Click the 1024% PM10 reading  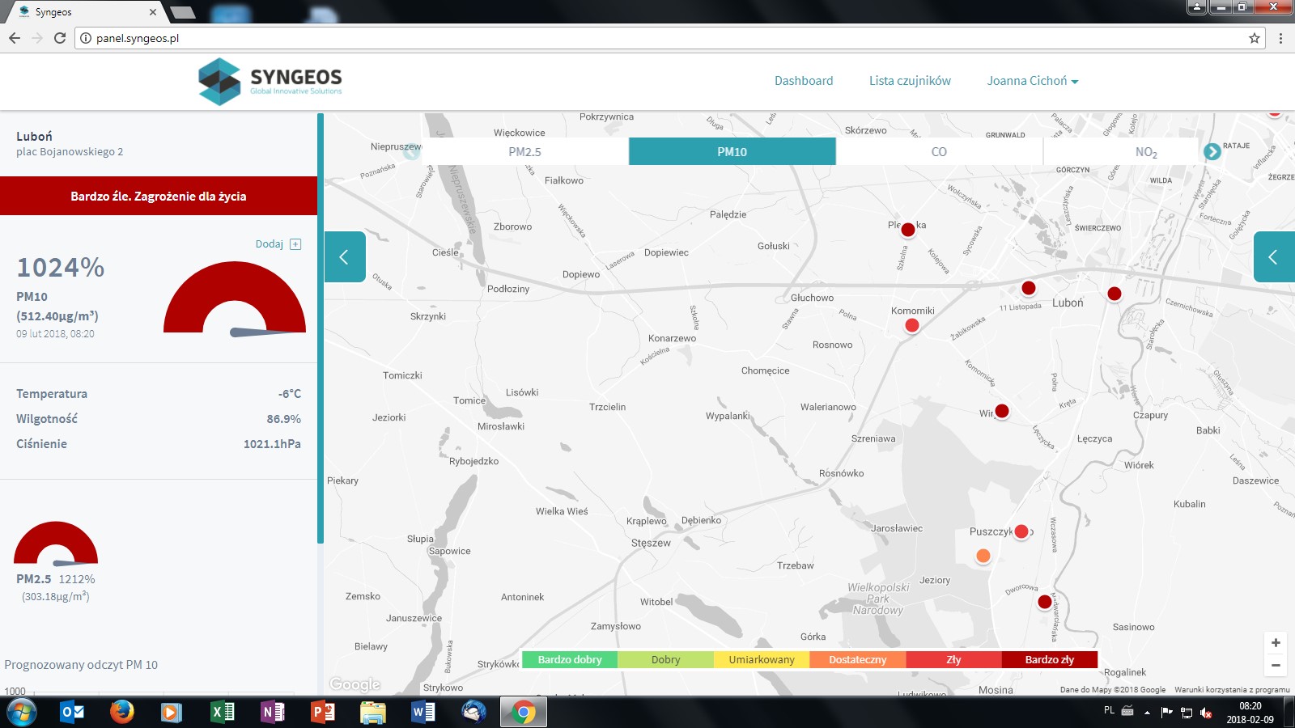coord(61,267)
